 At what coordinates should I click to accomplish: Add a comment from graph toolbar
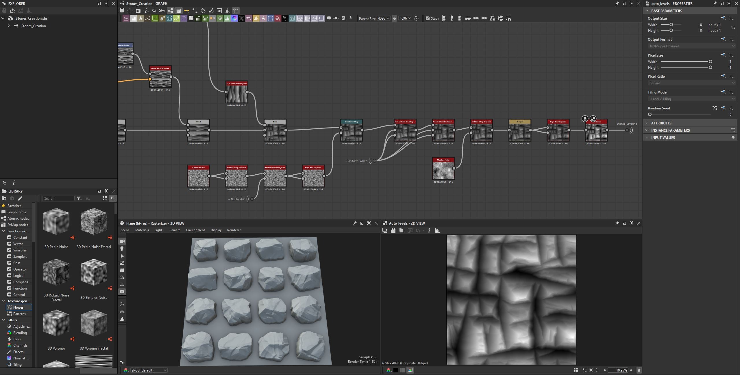click(329, 18)
